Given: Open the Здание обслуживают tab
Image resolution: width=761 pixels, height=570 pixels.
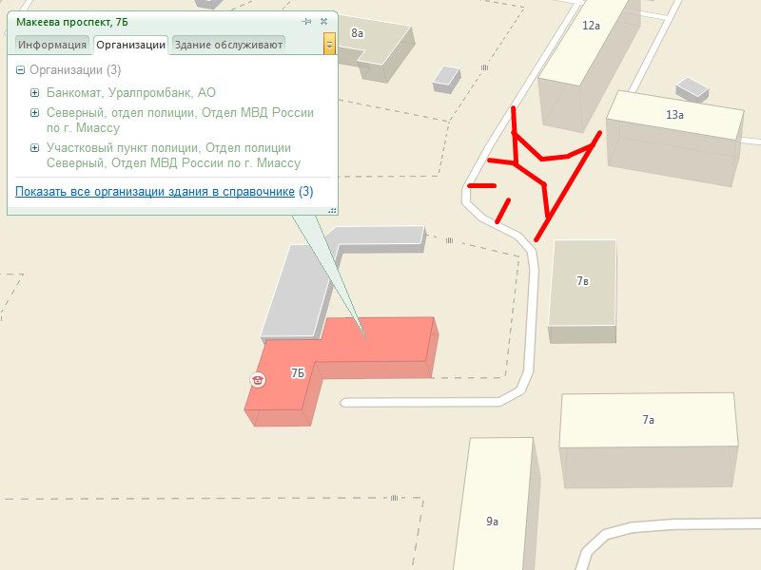Looking at the screenshot, I should coord(228,45).
